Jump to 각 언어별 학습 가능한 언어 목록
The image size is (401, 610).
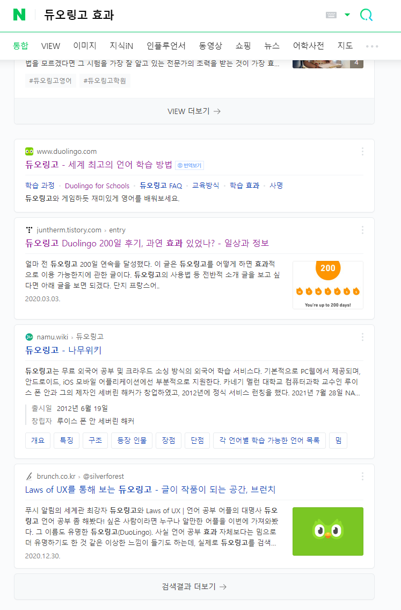tap(269, 441)
